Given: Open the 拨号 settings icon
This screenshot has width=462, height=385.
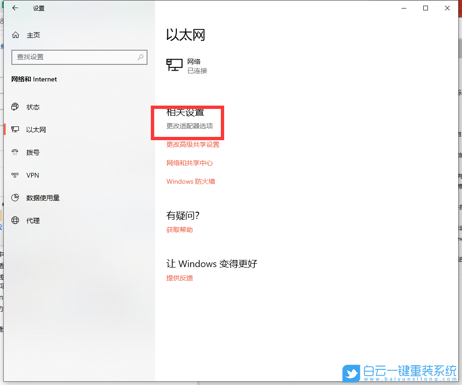Looking at the screenshot, I should point(16,152).
